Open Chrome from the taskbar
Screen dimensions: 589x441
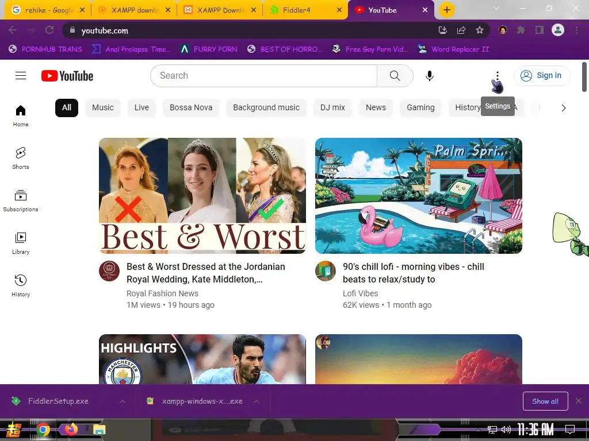43,430
